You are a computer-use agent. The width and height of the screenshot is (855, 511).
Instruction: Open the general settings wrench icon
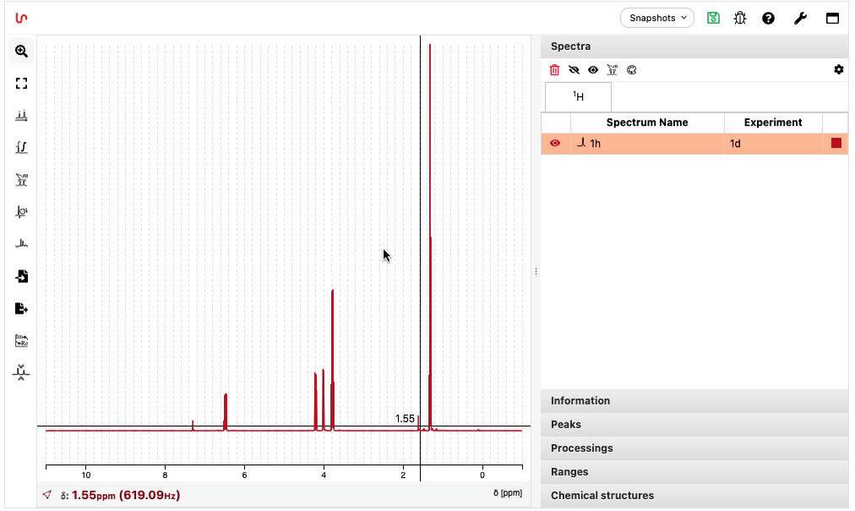(800, 17)
